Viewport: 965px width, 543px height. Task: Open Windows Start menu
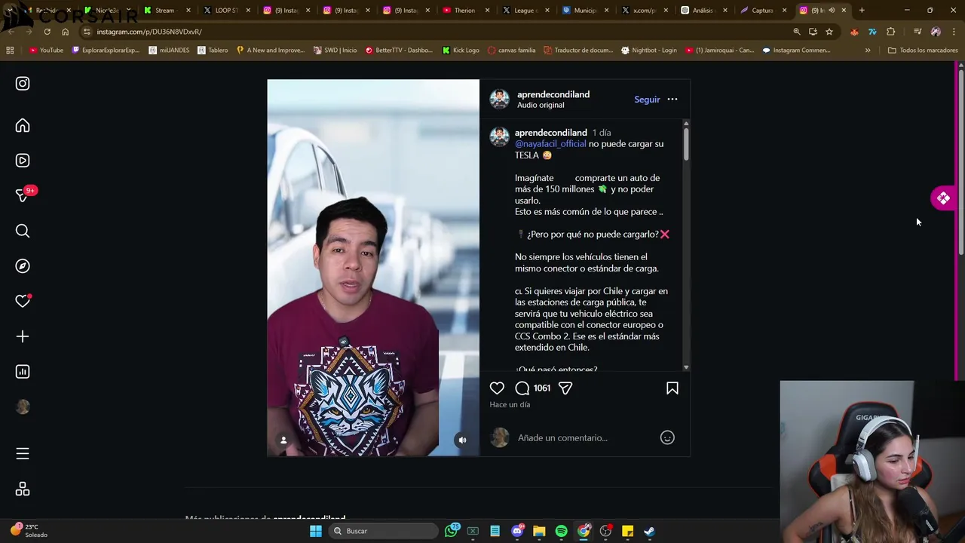[x=316, y=531]
